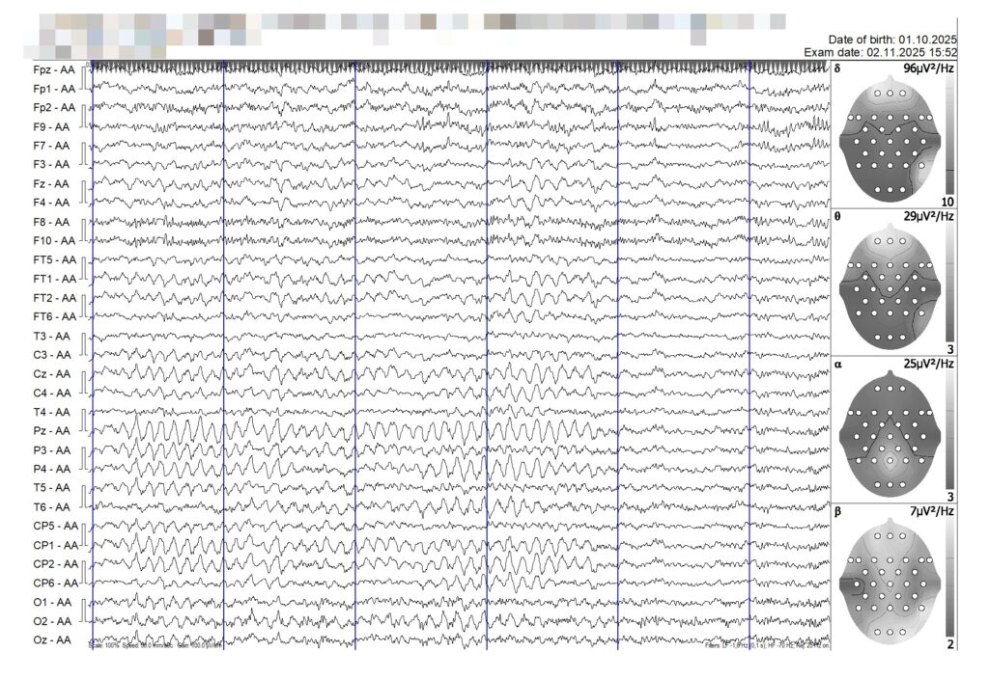Click the 25µV²/Hz alpha maximum value
The image size is (989, 679).
tap(928, 365)
